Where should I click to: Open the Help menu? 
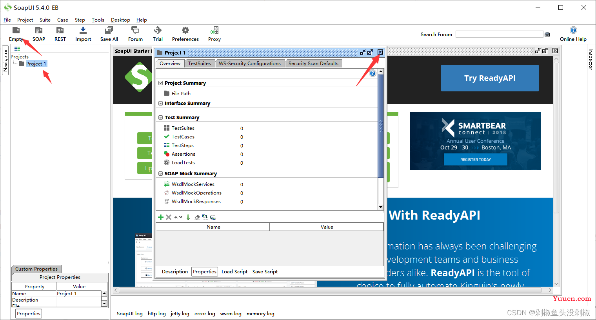[142, 20]
